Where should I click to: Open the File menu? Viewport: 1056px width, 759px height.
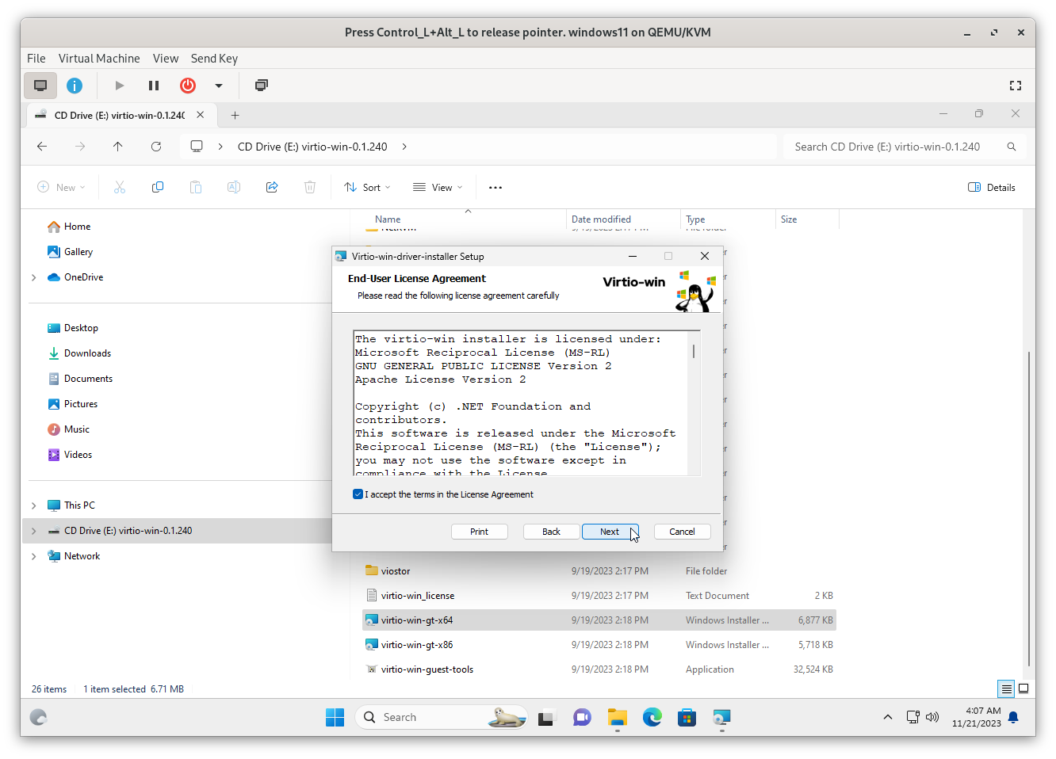(x=36, y=59)
